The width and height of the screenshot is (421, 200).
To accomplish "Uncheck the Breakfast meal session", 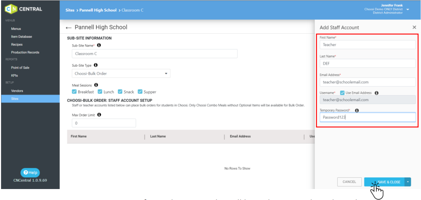I will coord(74,92).
